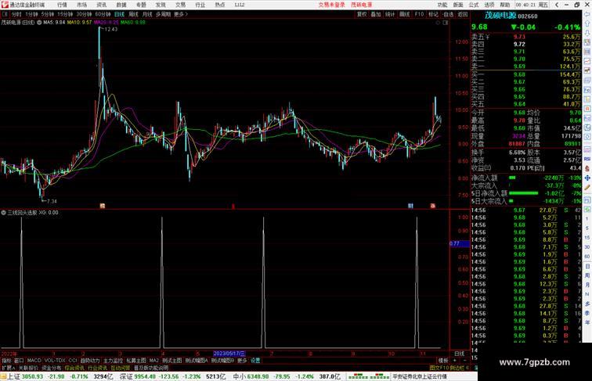Click the stock name 茂硕电源 in quote panel
This screenshot has height=381, width=592.
pos(500,16)
